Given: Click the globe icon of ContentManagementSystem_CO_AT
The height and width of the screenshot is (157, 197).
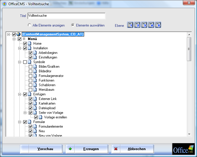Looking at the screenshot, I should 19,34.
